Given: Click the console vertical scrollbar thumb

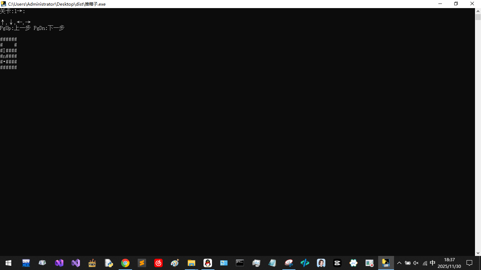Looking at the screenshot, I should (x=478, y=17).
